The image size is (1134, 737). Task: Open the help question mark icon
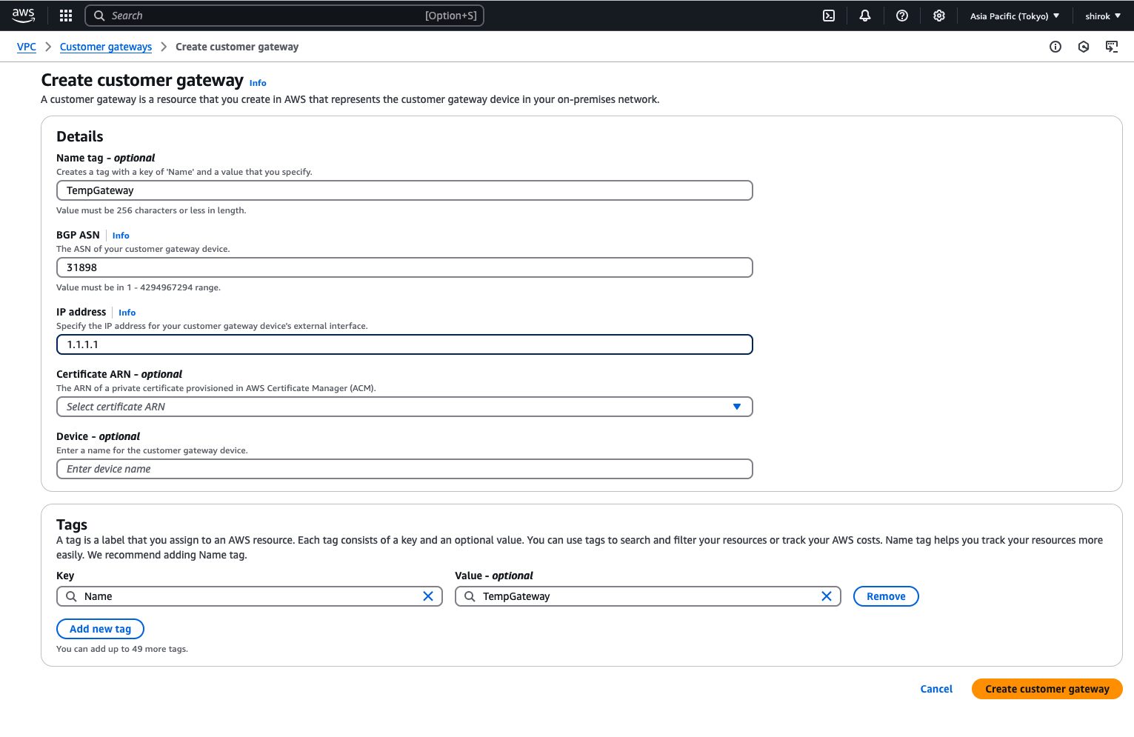[x=902, y=16]
